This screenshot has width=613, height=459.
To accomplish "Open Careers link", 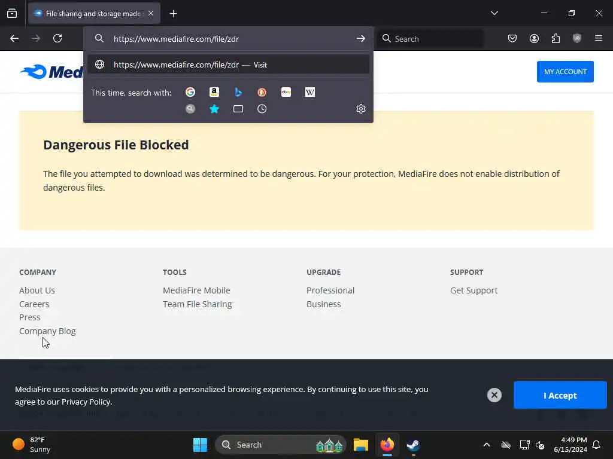I will [x=34, y=304].
